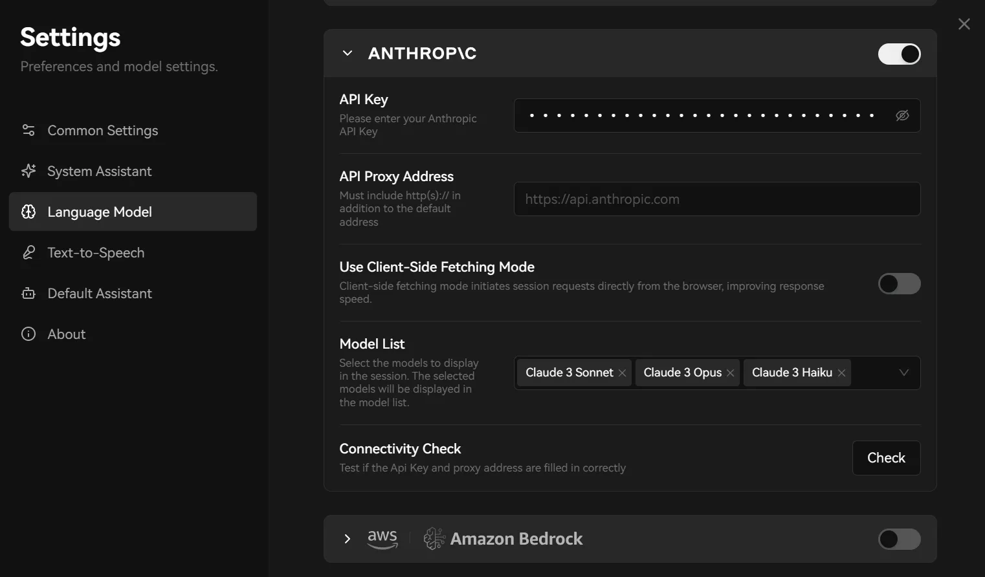Open Default Assistant via its robot icon
This screenshot has height=577, width=985.
pos(28,293)
